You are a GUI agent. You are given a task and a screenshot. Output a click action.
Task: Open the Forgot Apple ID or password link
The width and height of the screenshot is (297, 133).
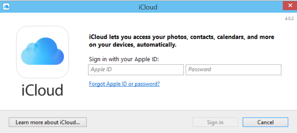click(x=124, y=84)
